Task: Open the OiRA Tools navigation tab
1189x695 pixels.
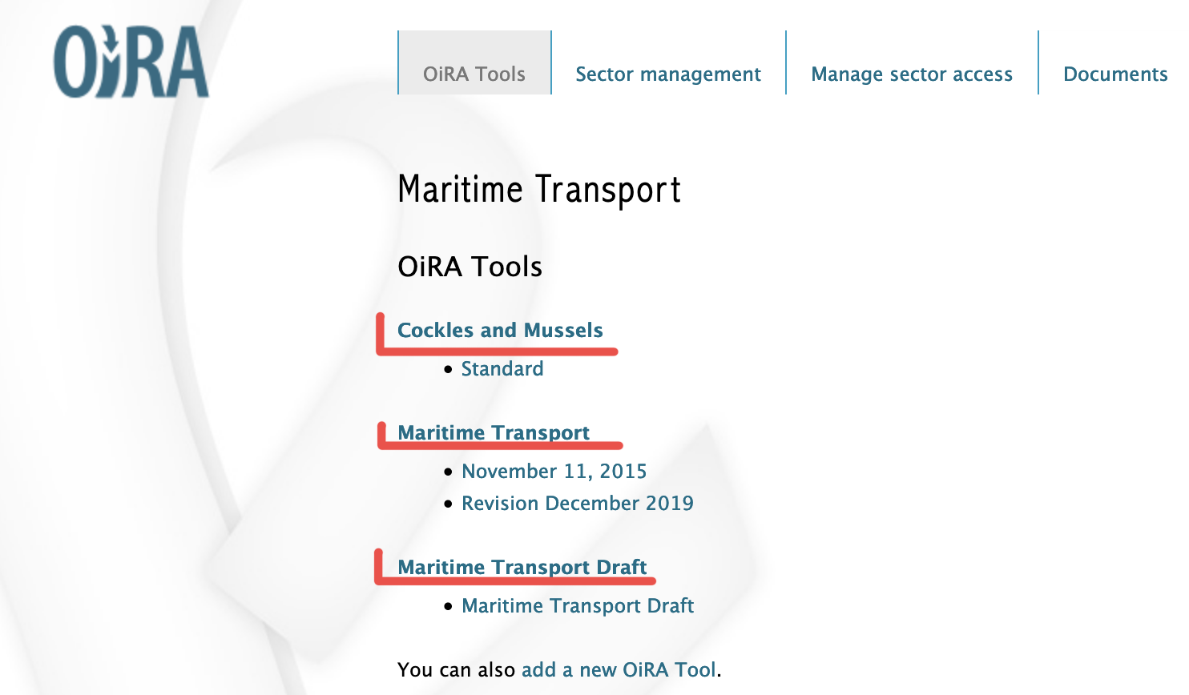Action: point(474,74)
